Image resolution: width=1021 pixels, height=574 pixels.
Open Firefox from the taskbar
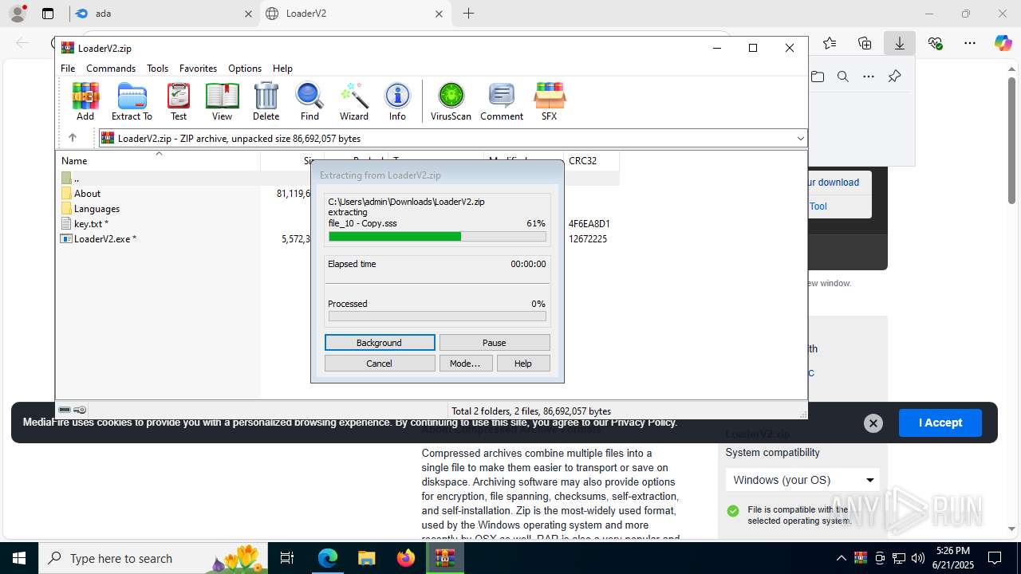(x=406, y=558)
